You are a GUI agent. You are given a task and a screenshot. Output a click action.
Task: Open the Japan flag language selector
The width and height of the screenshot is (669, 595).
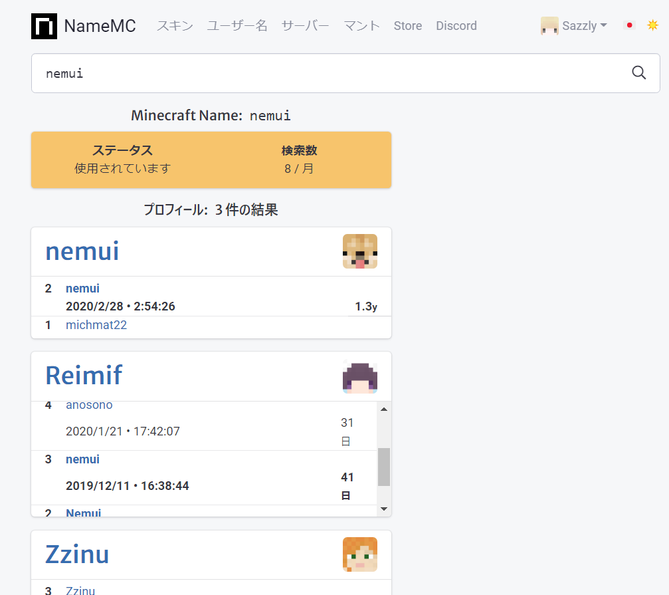629,25
